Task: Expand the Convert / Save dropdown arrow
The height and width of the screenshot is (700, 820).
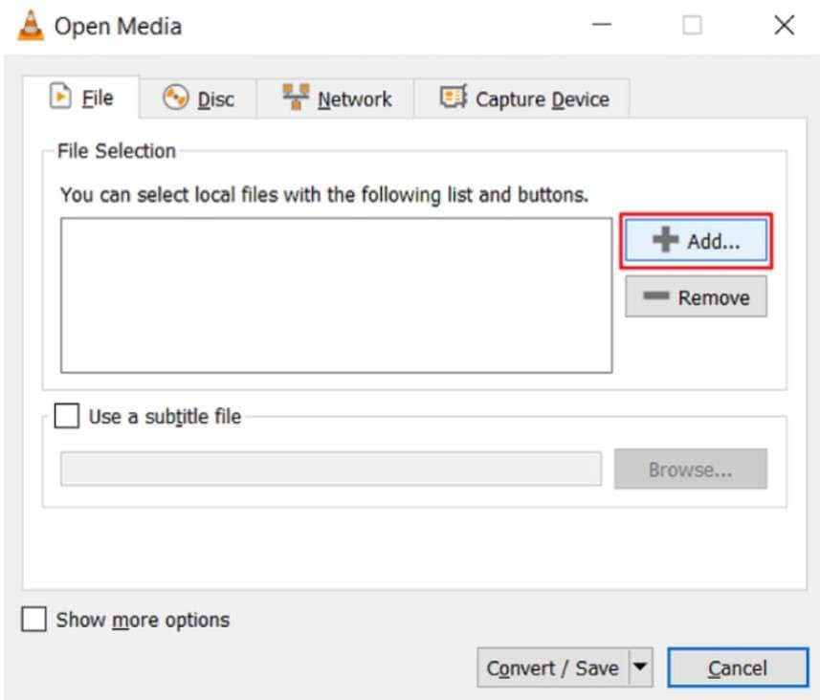Action: tap(640, 667)
